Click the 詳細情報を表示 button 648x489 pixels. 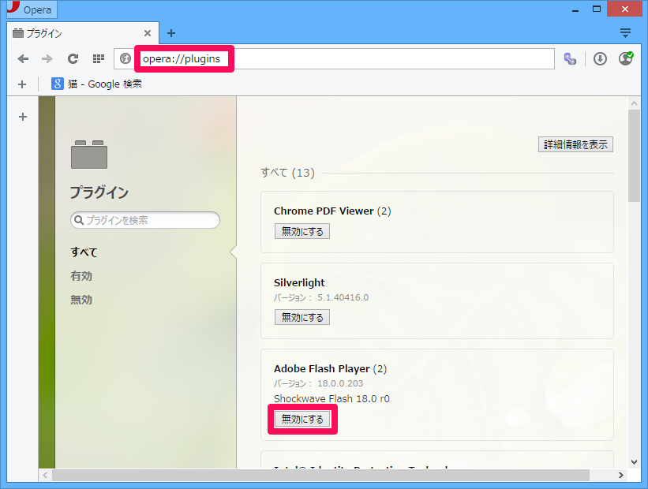click(x=576, y=144)
